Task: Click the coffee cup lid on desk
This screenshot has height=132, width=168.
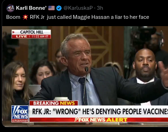Action: (61, 99)
